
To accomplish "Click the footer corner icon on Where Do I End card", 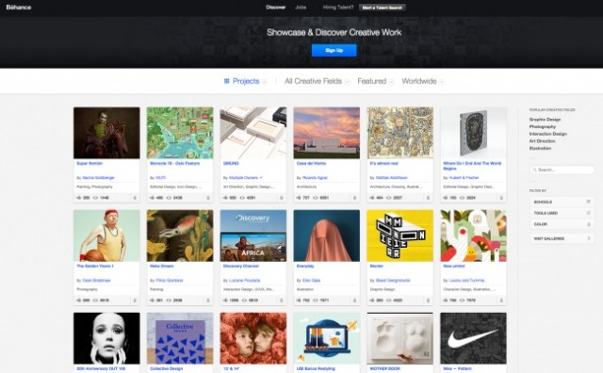I will pos(501,198).
